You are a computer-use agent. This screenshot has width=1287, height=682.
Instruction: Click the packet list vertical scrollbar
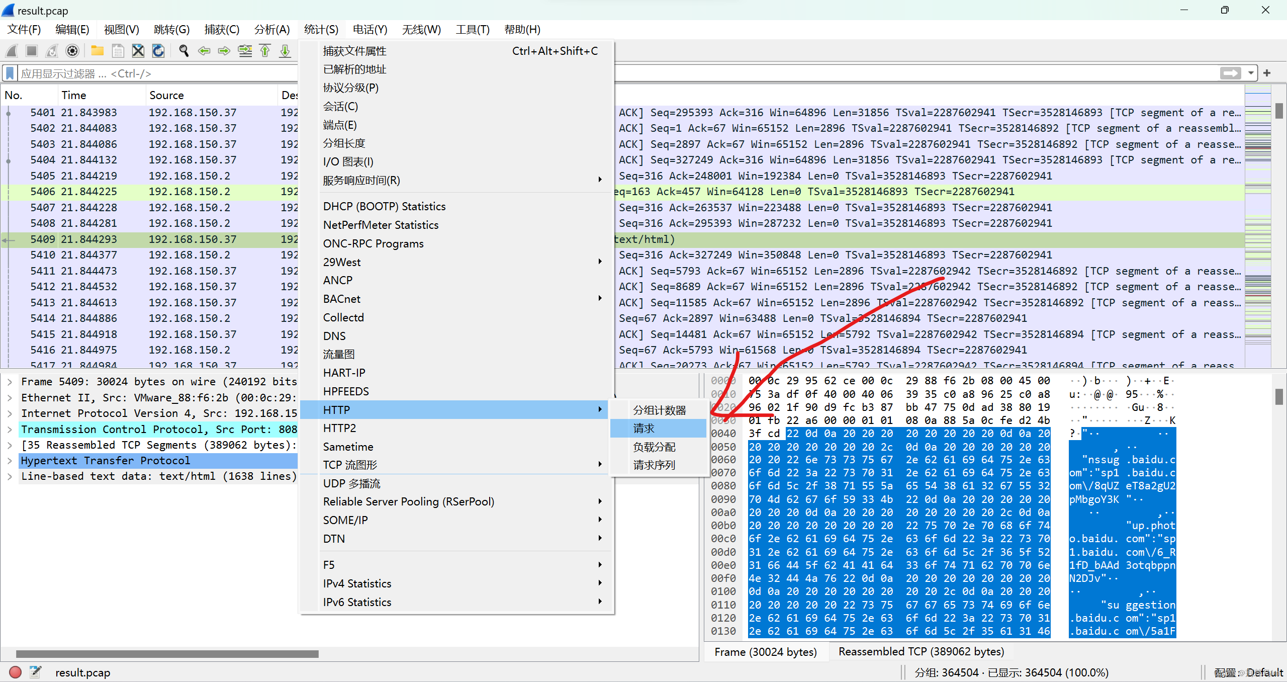(x=1279, y=226)
